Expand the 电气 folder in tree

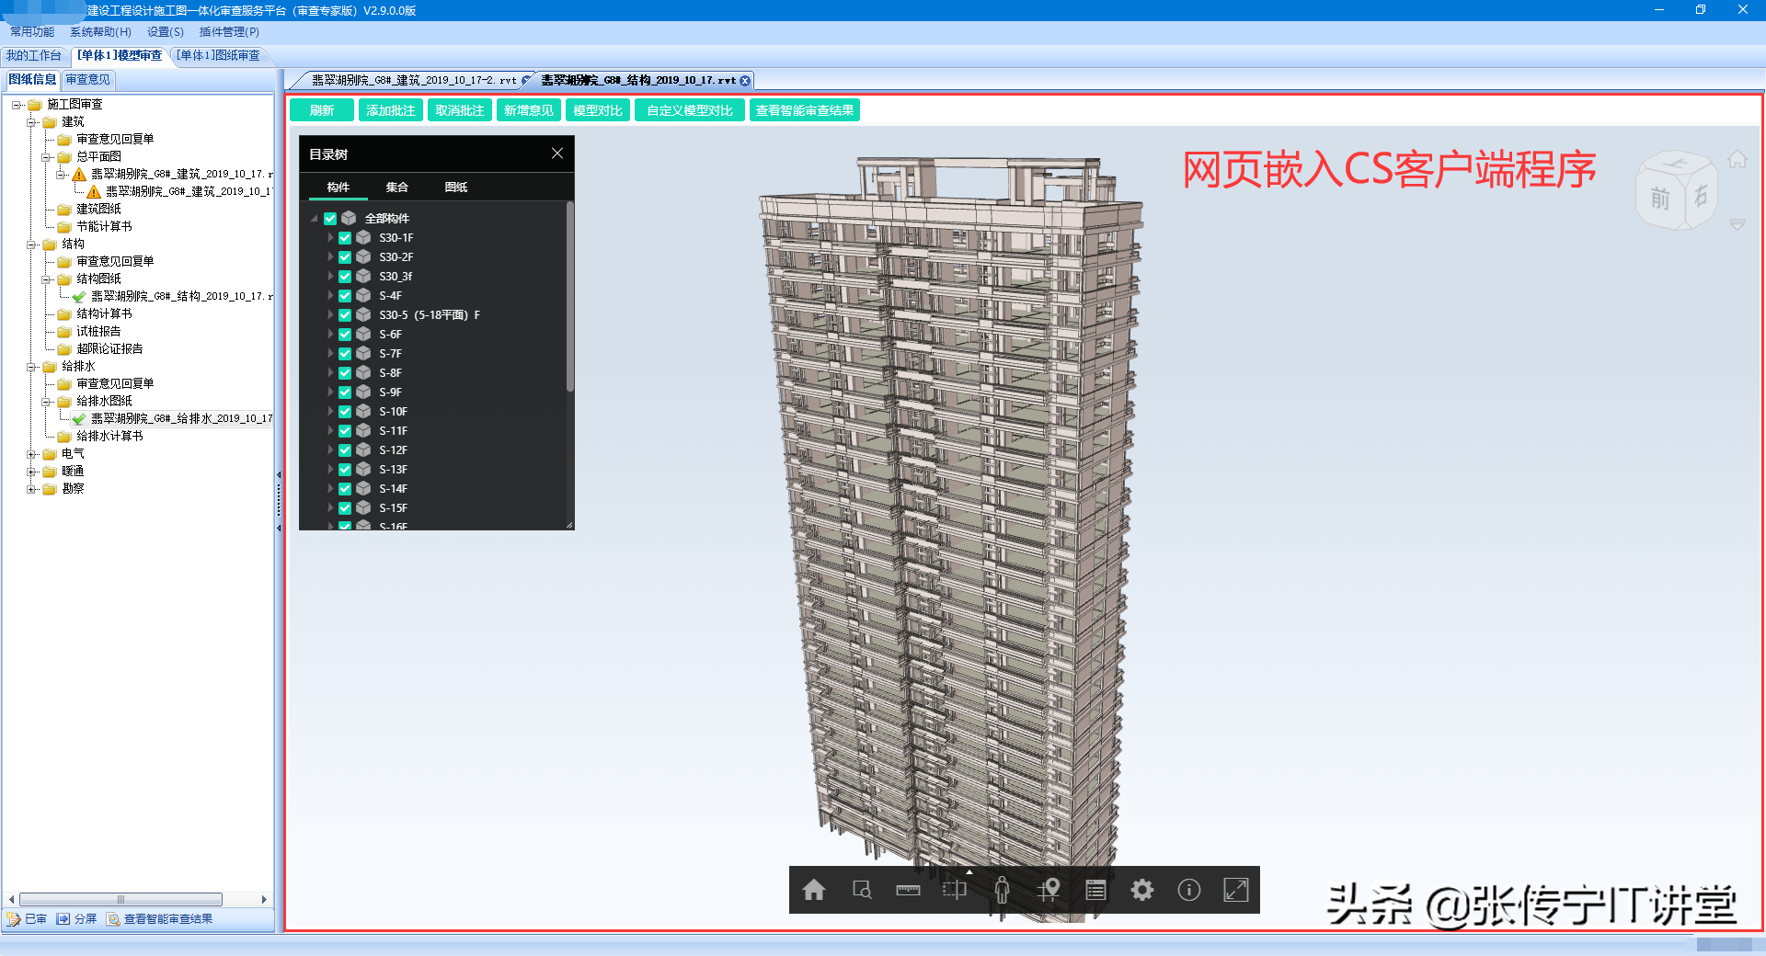click(x=31, y=454)
